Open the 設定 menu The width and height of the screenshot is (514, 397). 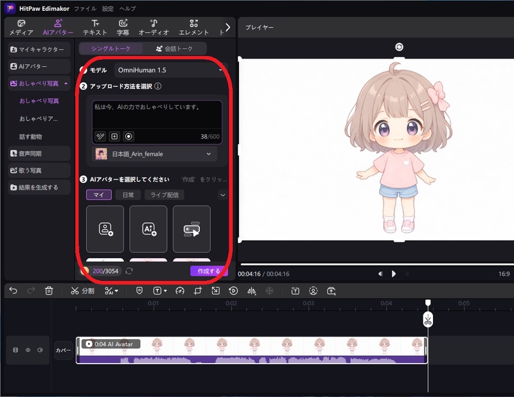point(107,8)
